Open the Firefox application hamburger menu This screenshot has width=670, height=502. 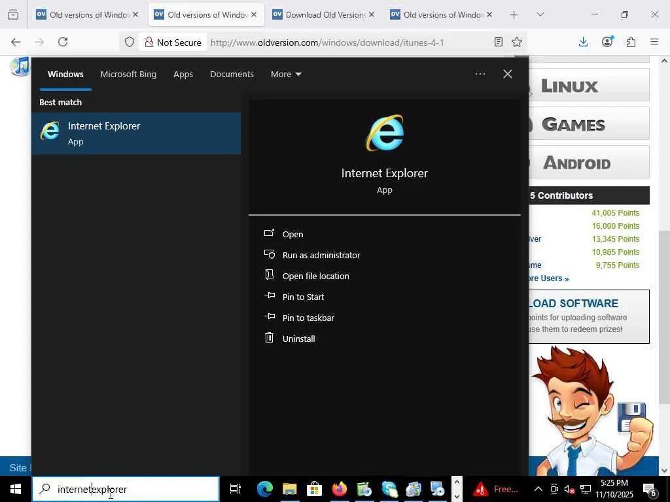(654, 42)
